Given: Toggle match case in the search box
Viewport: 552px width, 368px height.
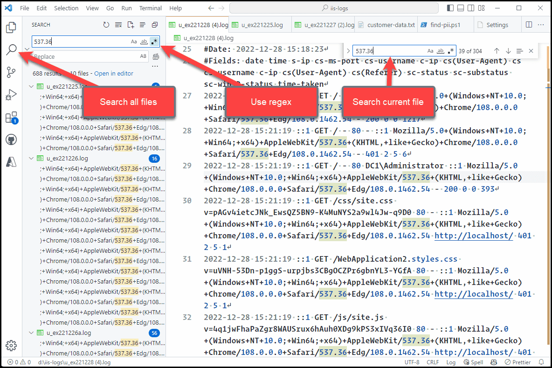Looking at the screenshot, I should (x=134, y=41).
